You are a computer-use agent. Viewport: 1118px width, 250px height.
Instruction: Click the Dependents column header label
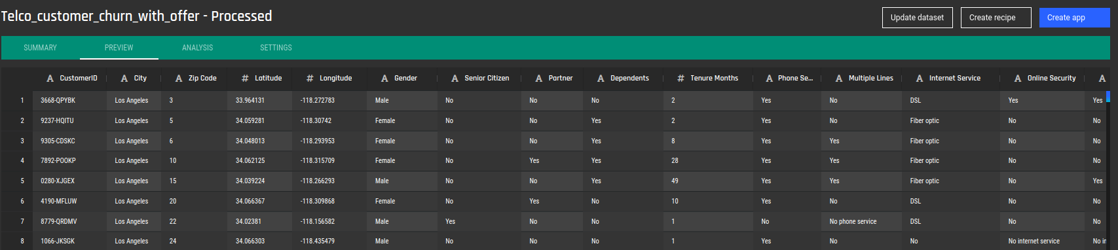(629, 78)
